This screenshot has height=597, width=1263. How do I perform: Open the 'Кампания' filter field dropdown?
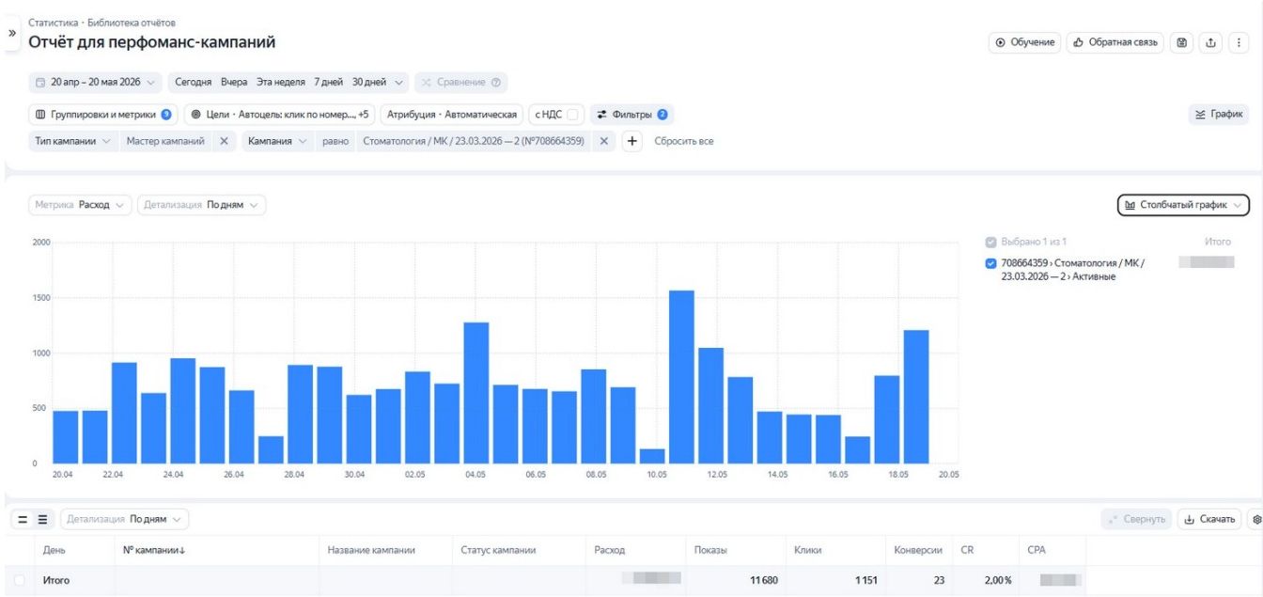tap(277, 141)
